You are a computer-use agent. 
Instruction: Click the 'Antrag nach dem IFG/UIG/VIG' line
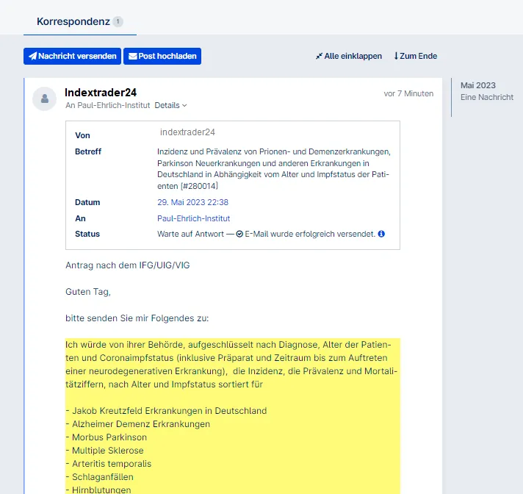tap(127, 265)
